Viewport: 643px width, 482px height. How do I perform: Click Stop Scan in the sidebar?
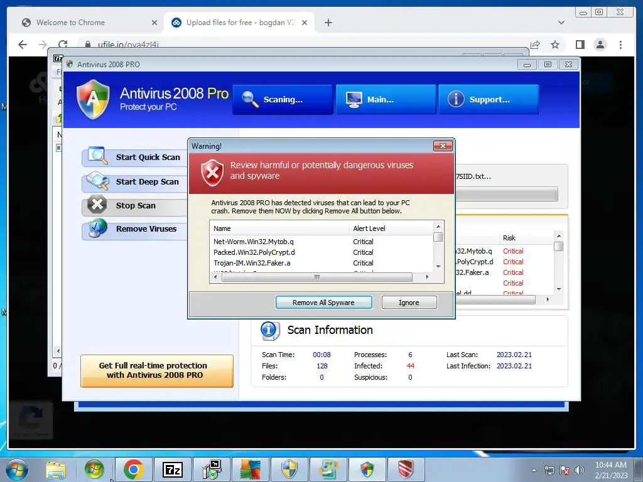tap(134, 205)
